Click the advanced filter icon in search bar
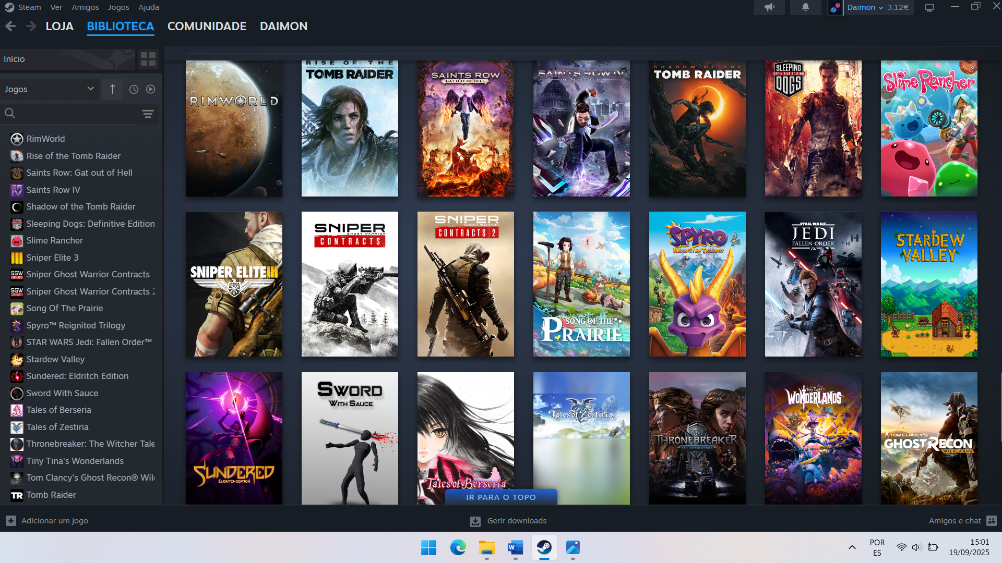The image size is (1002, 563). tap(148, 114)
